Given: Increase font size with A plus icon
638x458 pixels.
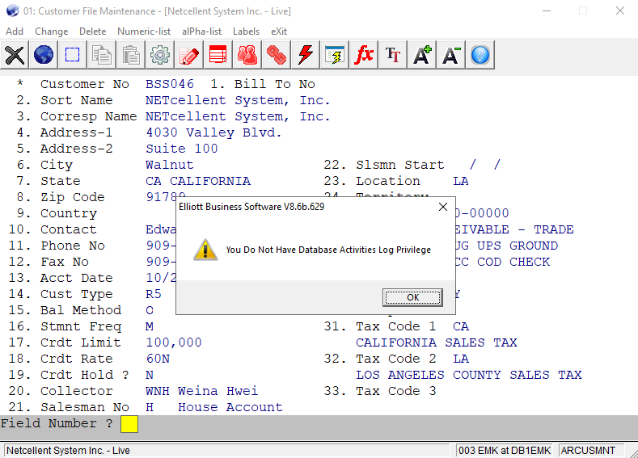Looking at the screenshot, I should (x=422, y=55).
